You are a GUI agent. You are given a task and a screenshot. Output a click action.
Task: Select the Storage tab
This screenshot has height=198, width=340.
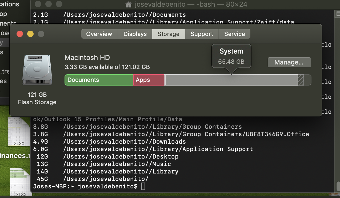pos(169,34)
